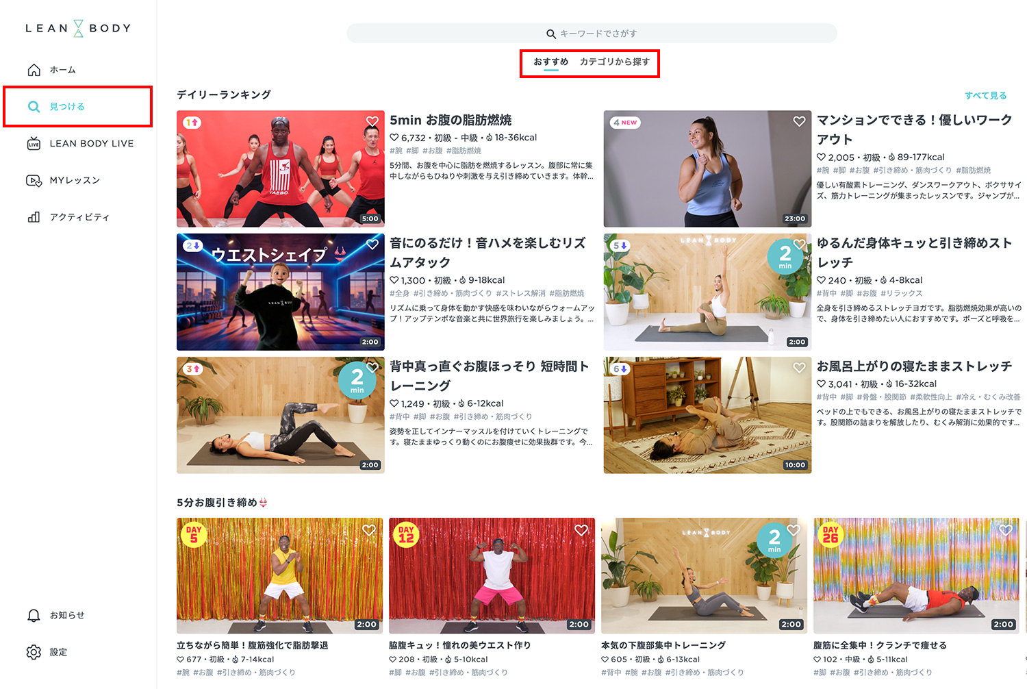Open the DAY 12 red curtain thumbnail

(492, 576)
